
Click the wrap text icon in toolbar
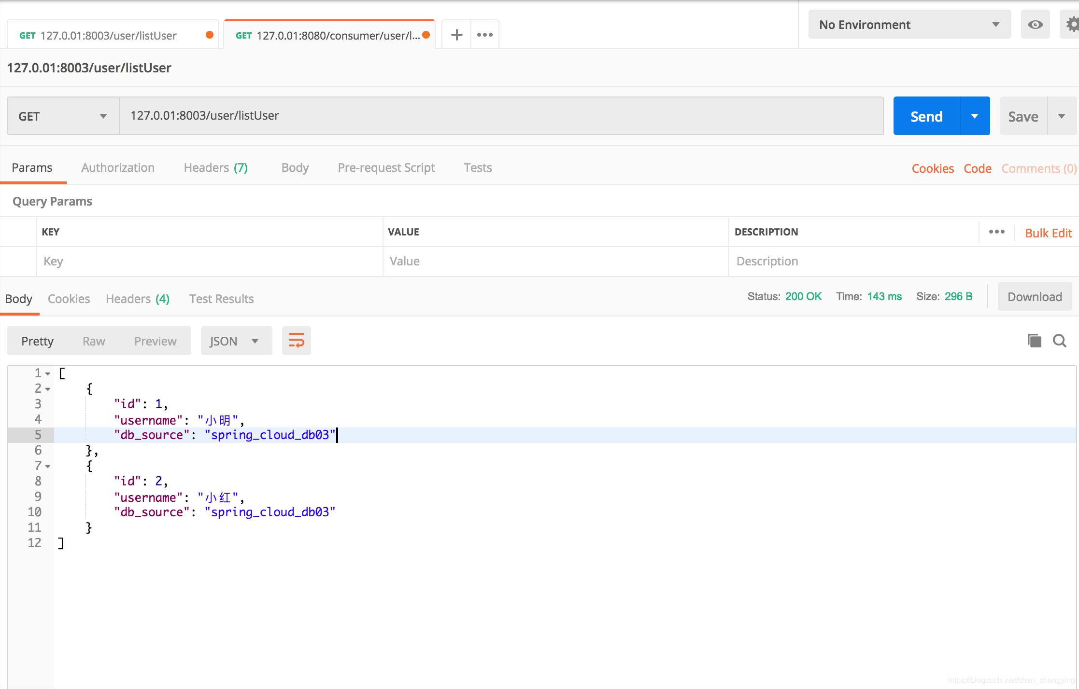pos(297,340)
